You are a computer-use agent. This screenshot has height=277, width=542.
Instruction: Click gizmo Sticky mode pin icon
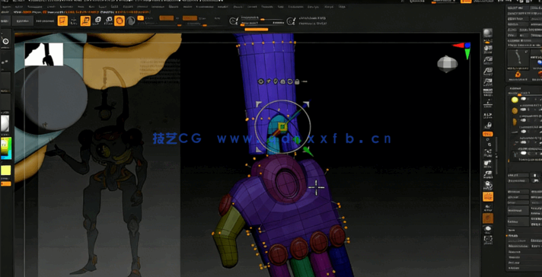coord(269,81)
